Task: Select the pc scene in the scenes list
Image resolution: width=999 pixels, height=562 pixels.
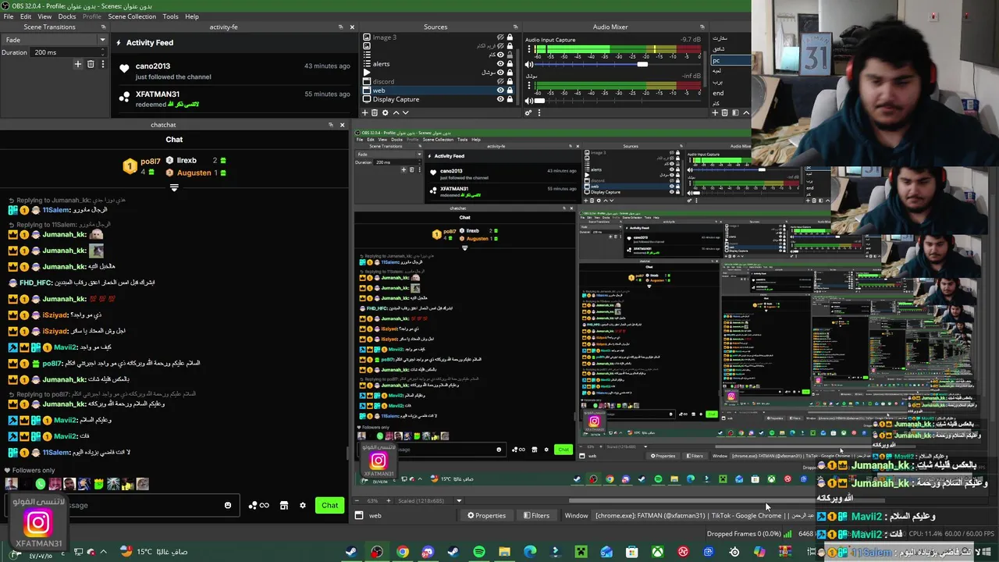Action: coord(729,60)
